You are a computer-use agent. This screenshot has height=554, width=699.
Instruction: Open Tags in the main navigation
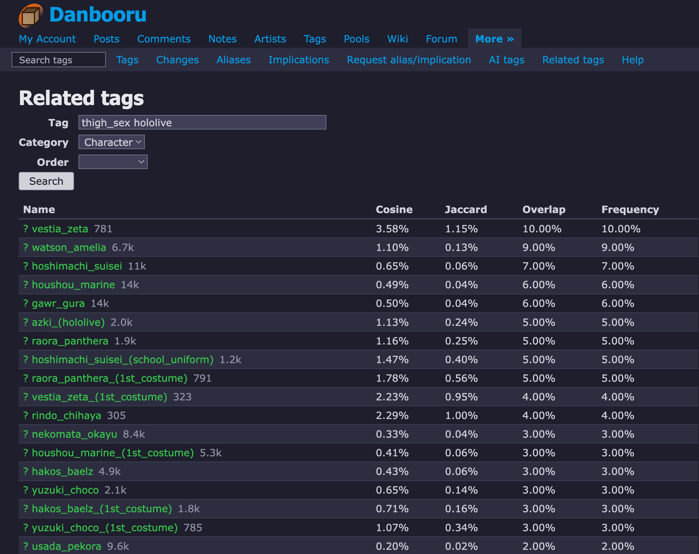point(315,39)
